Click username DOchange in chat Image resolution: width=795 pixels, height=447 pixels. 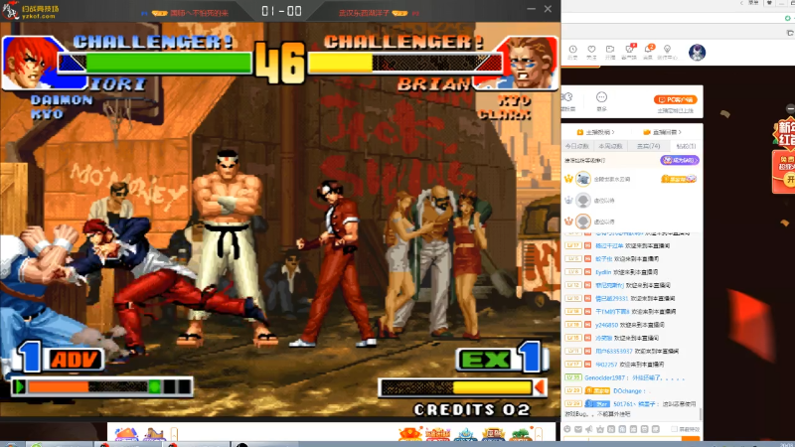click(629, 390)
